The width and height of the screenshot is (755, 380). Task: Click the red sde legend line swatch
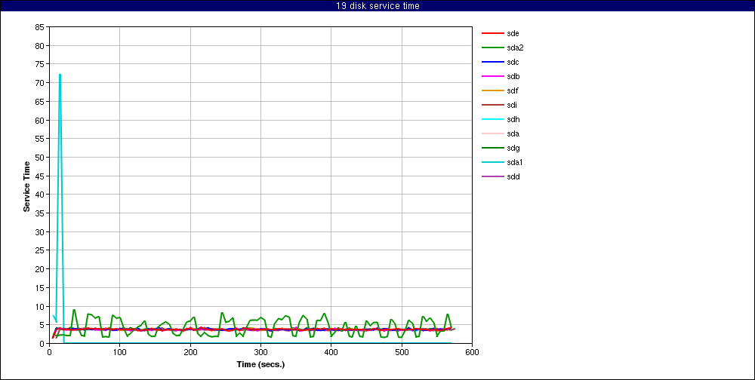(x=492, y=33)
